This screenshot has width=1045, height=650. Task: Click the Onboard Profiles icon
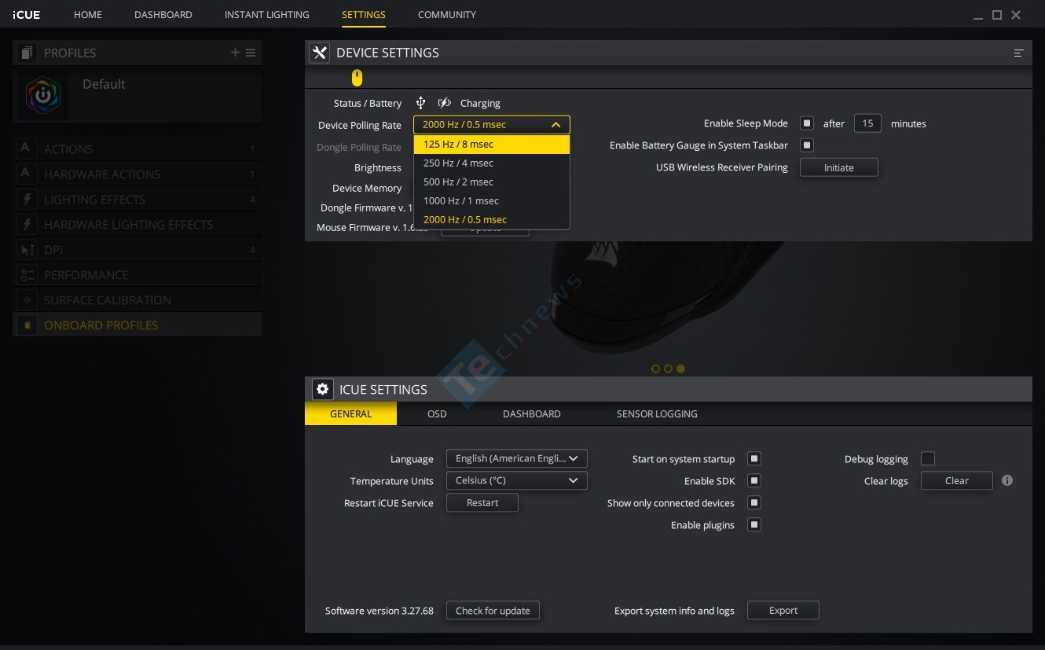27,325
